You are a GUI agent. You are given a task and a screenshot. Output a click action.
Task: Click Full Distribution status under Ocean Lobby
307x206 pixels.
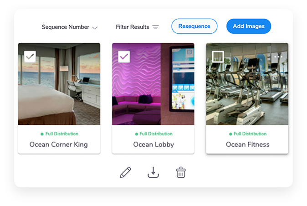[153, 134]
